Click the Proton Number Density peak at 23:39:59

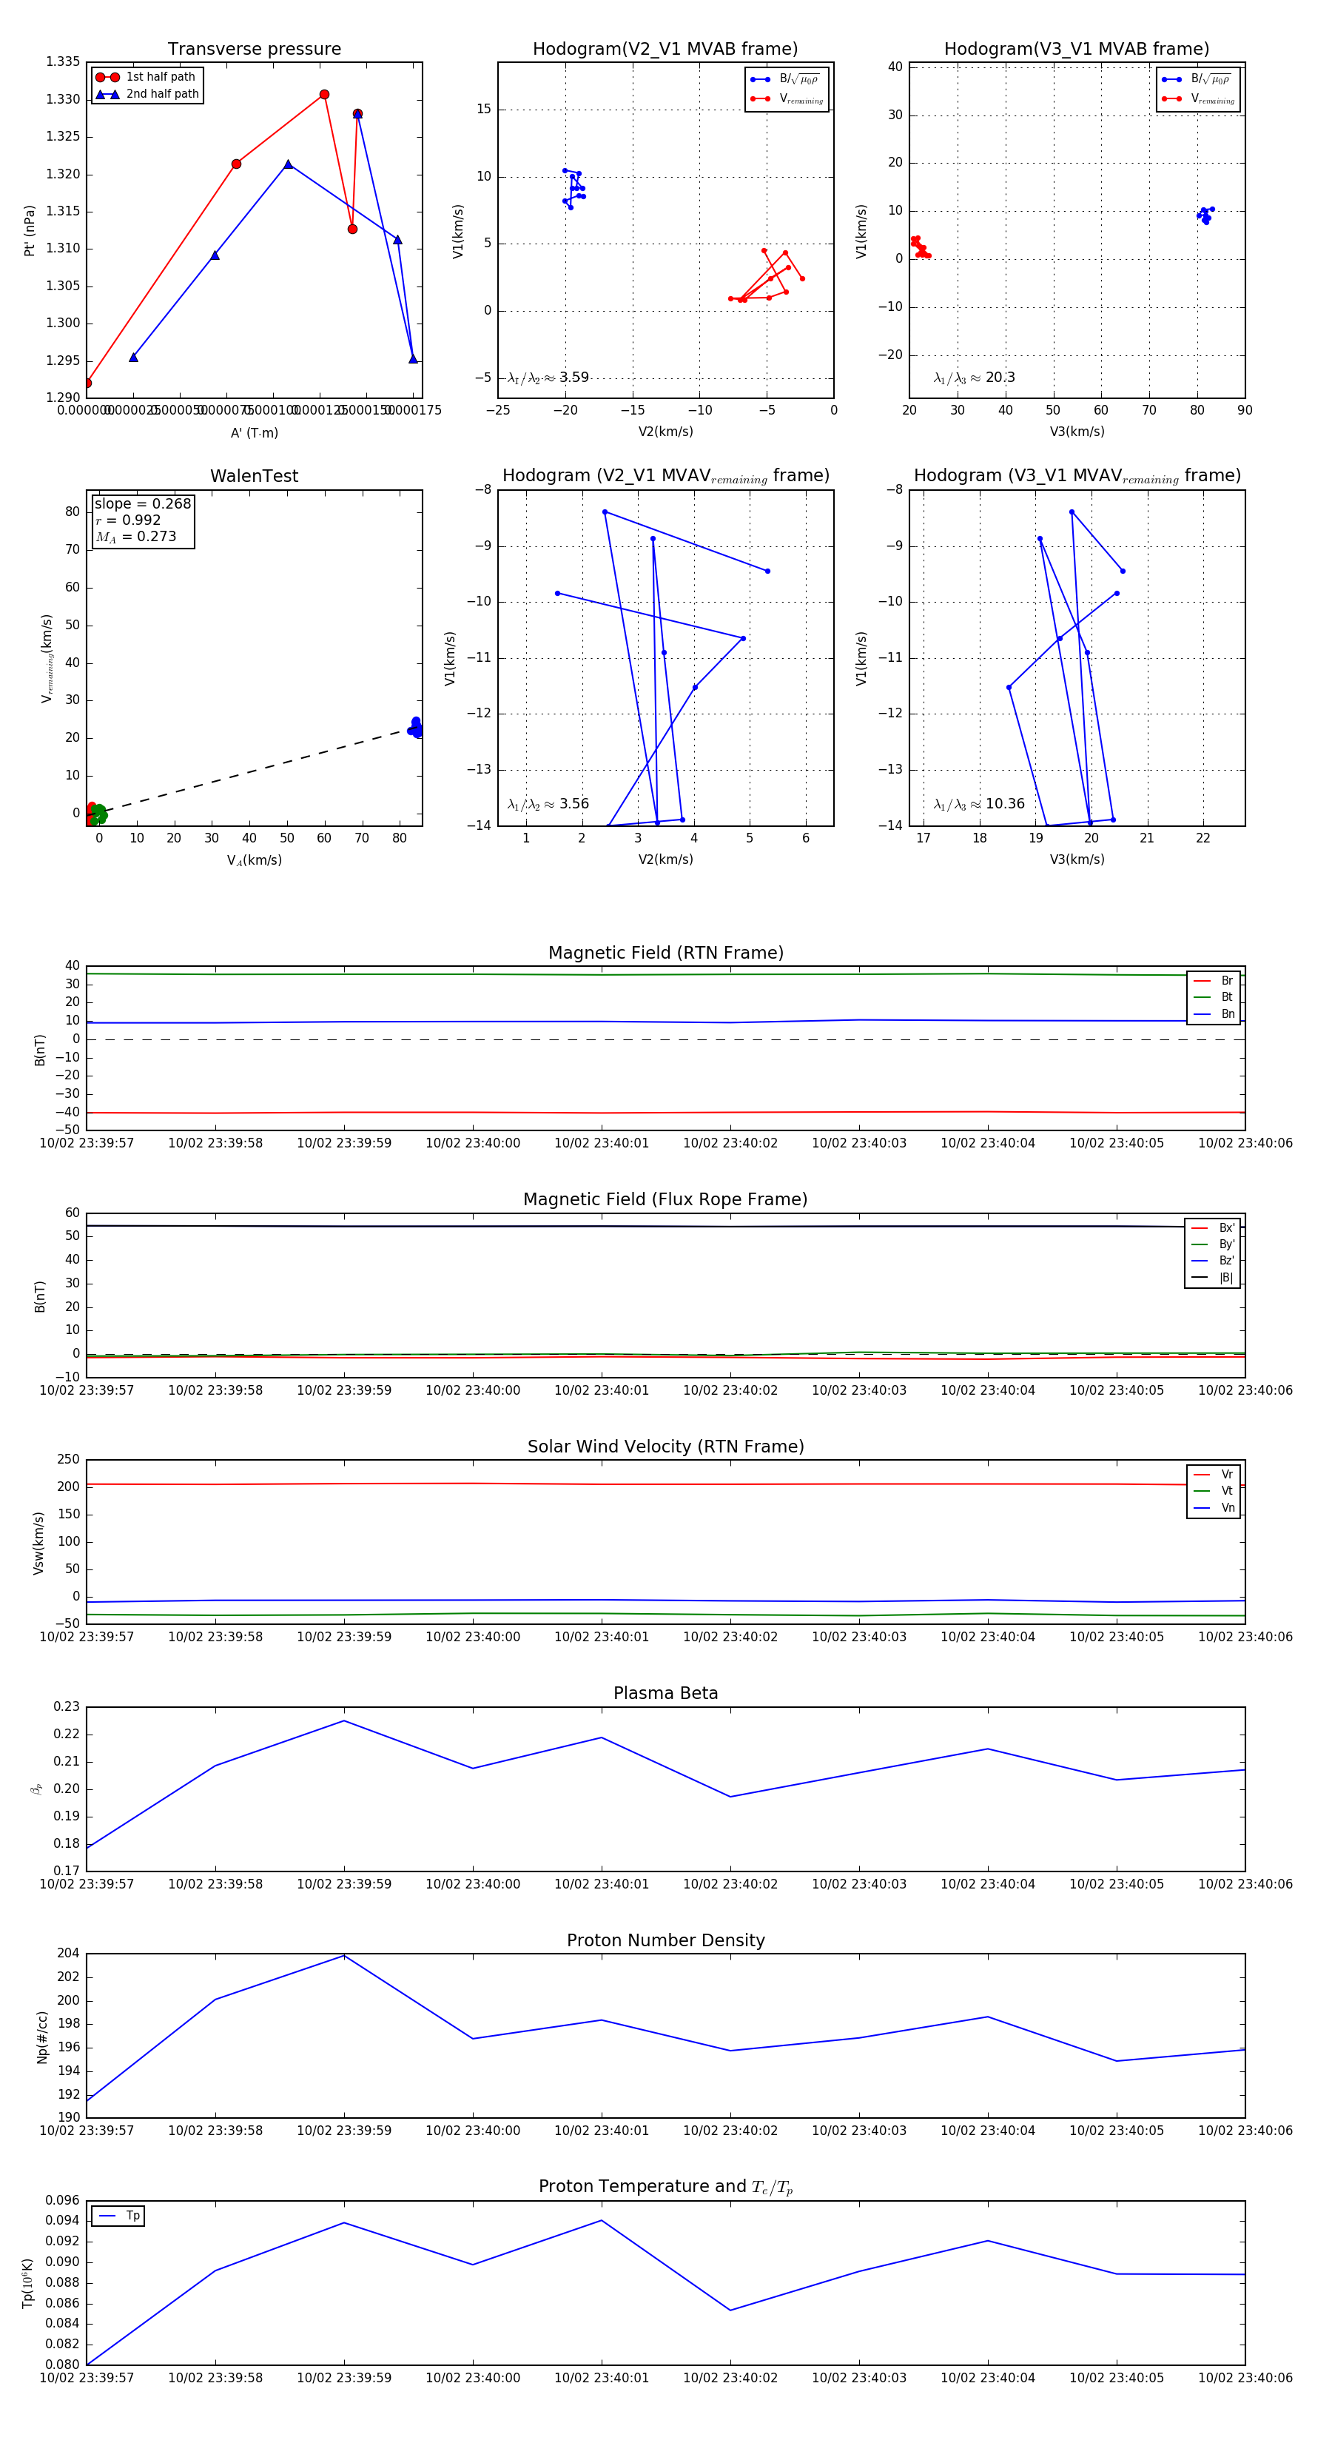(x=344, y=1956)
